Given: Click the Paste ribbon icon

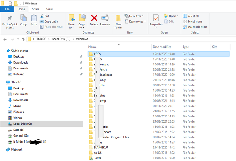Looking at the screenshot, I should point(34,18).
